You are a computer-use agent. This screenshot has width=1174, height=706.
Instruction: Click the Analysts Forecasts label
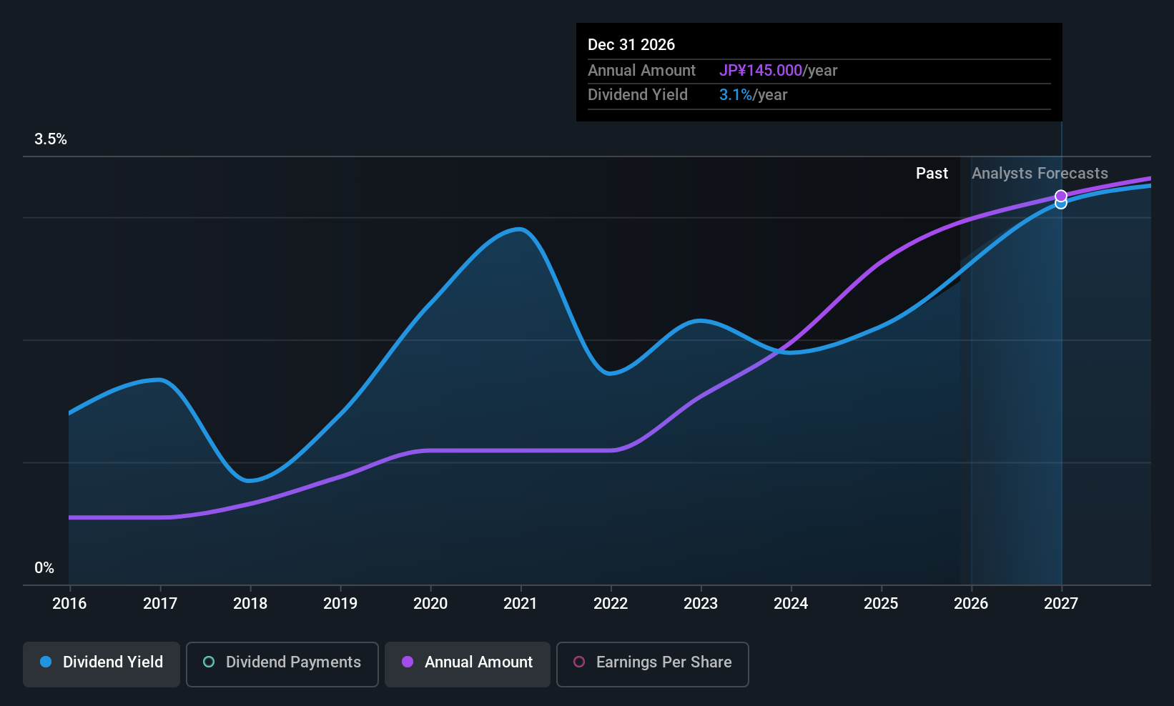[1040, 174]
